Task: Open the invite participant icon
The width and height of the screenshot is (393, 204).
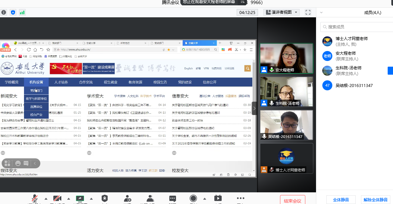Action: pyautogui.click(x=127, y=198)
